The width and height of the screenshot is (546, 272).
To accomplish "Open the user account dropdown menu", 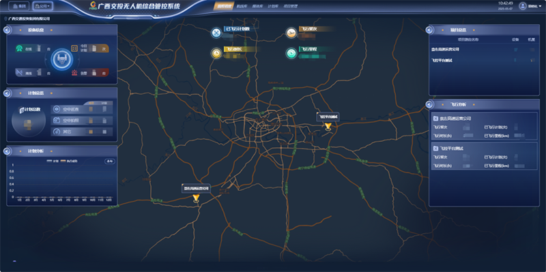I will 530,6.
